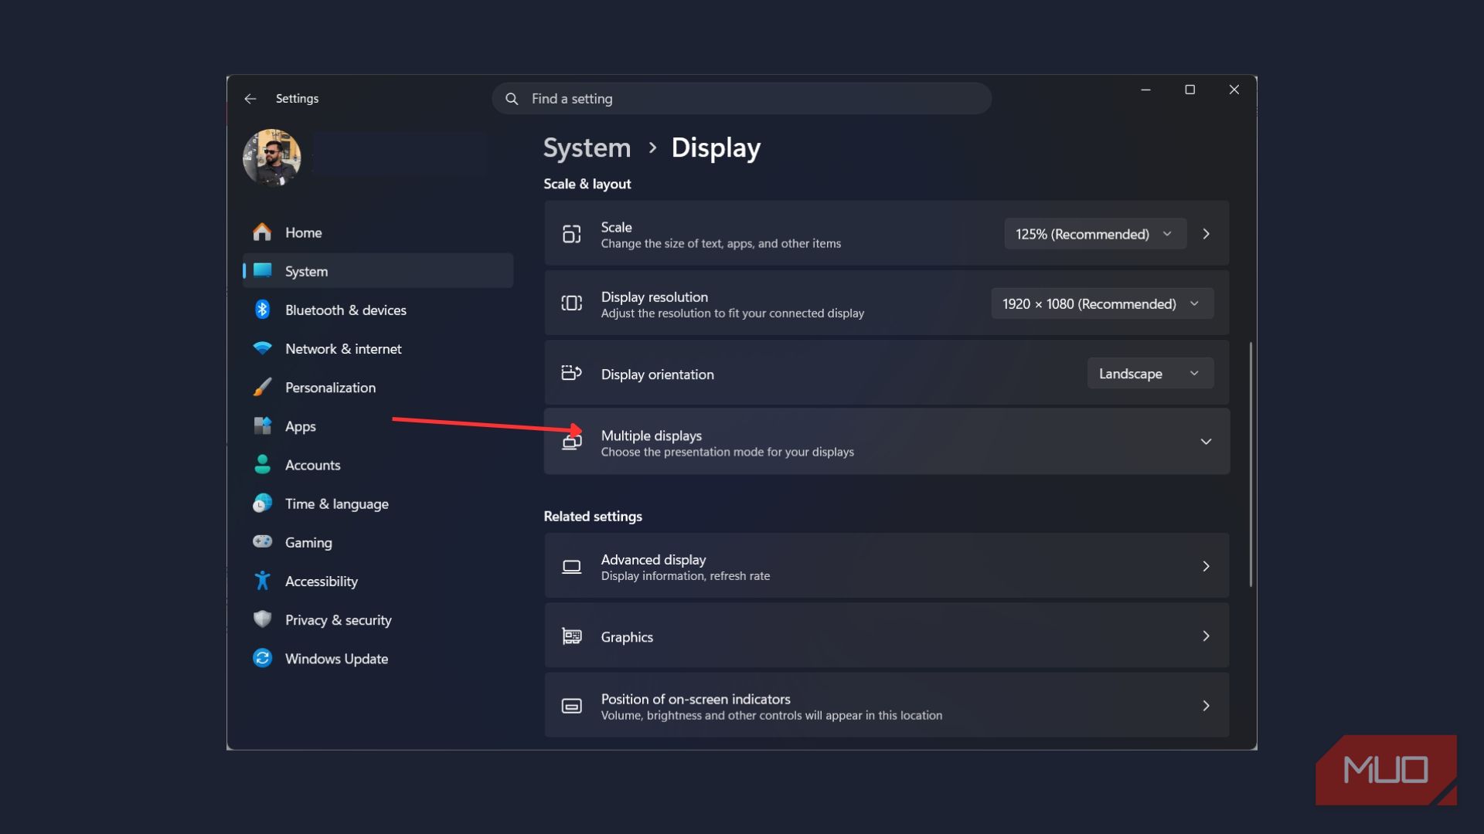Image resolution: width=1484 pixels, height=834 pixels.
Task: Open Advanced display via its chevron
Action: 1206,567
